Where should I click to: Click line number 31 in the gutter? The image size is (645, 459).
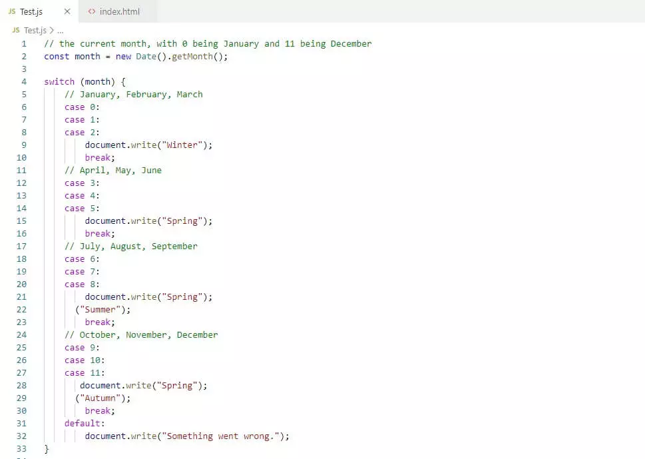point(21,423)
